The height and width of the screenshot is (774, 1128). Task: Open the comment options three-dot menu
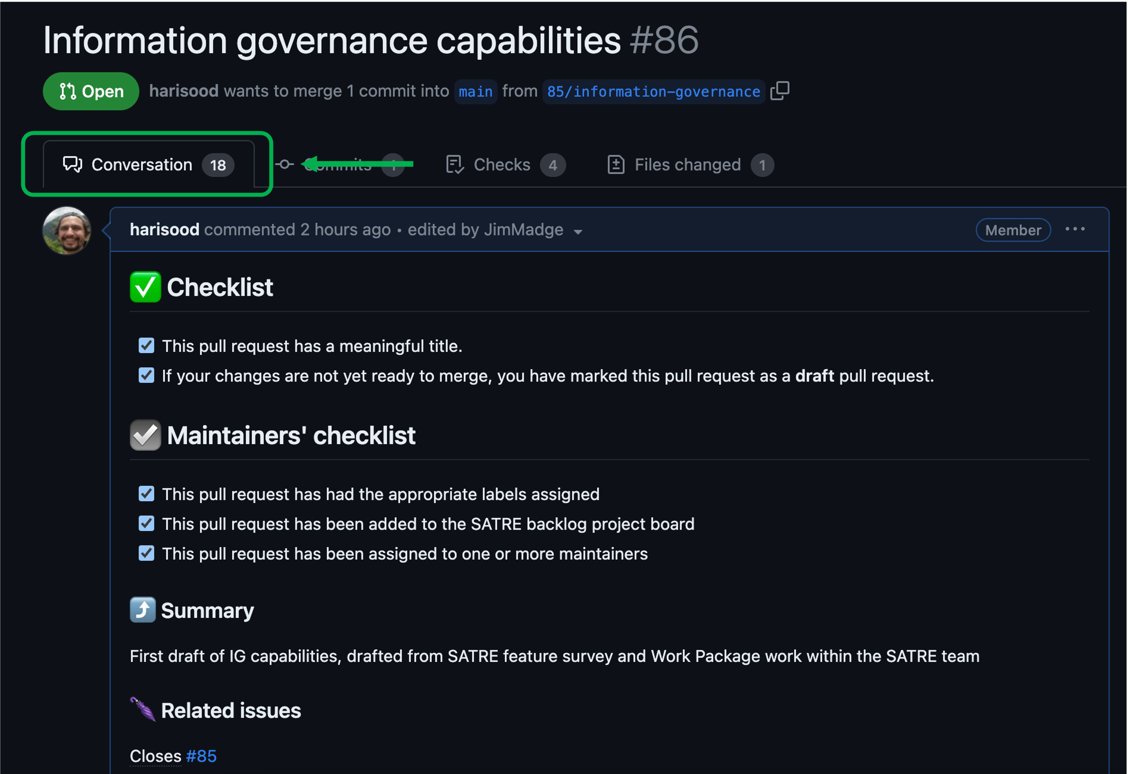pos(1075,230)
